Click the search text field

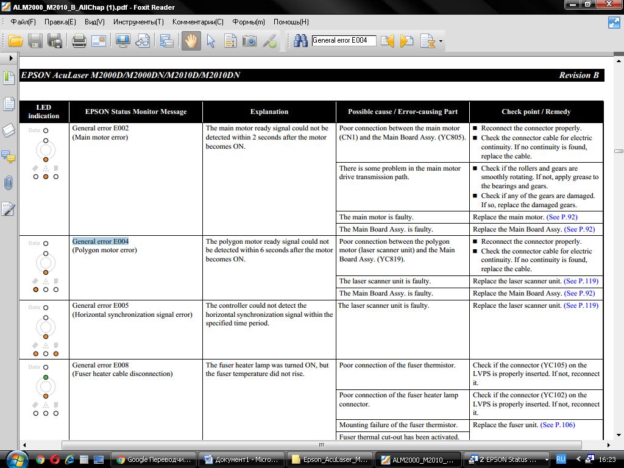[x=344, y=41]
